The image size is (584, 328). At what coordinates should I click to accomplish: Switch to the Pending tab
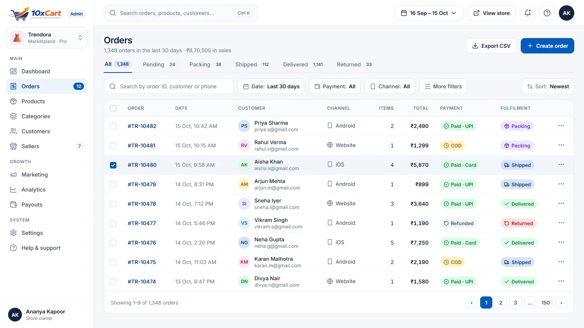point(160,64)
